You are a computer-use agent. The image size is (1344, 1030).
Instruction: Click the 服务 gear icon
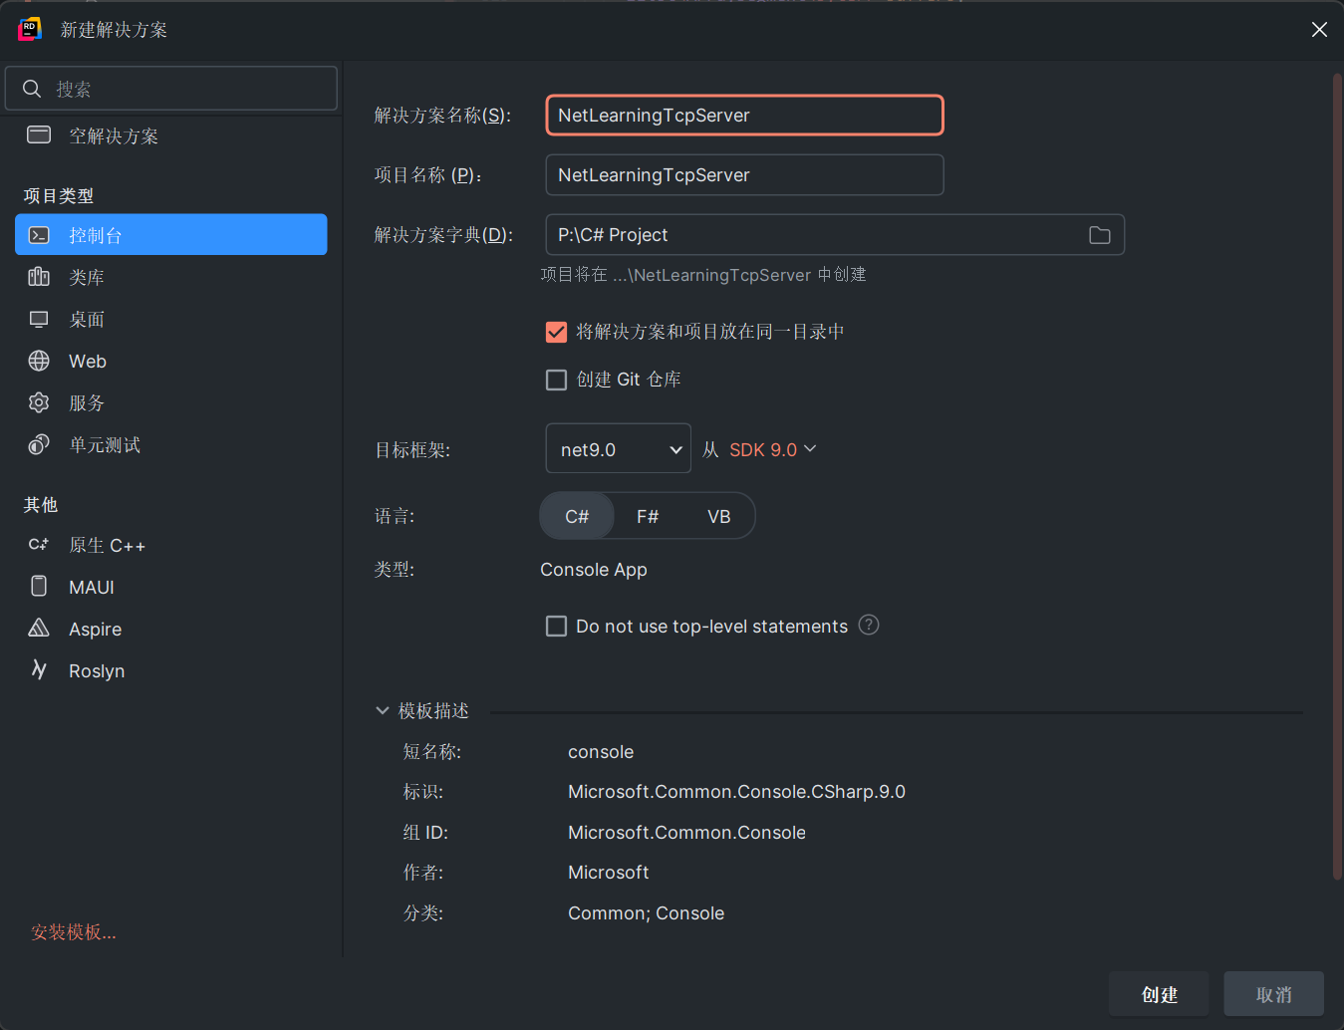click(39, 402)
